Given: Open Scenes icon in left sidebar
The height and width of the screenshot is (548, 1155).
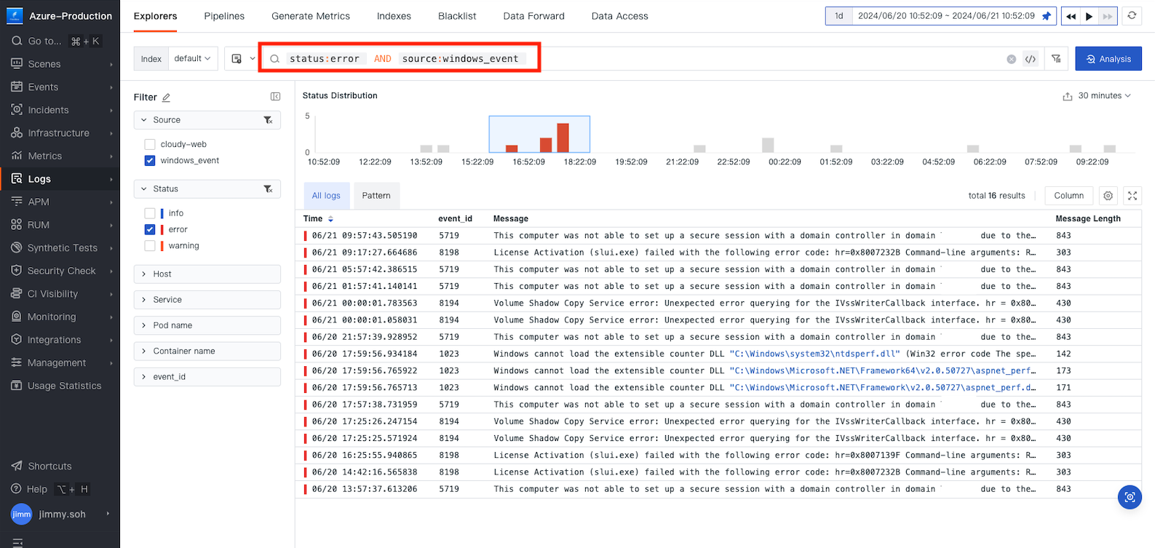Looking at the screenshot, I should pyautogui.click(x=16, y=64).
